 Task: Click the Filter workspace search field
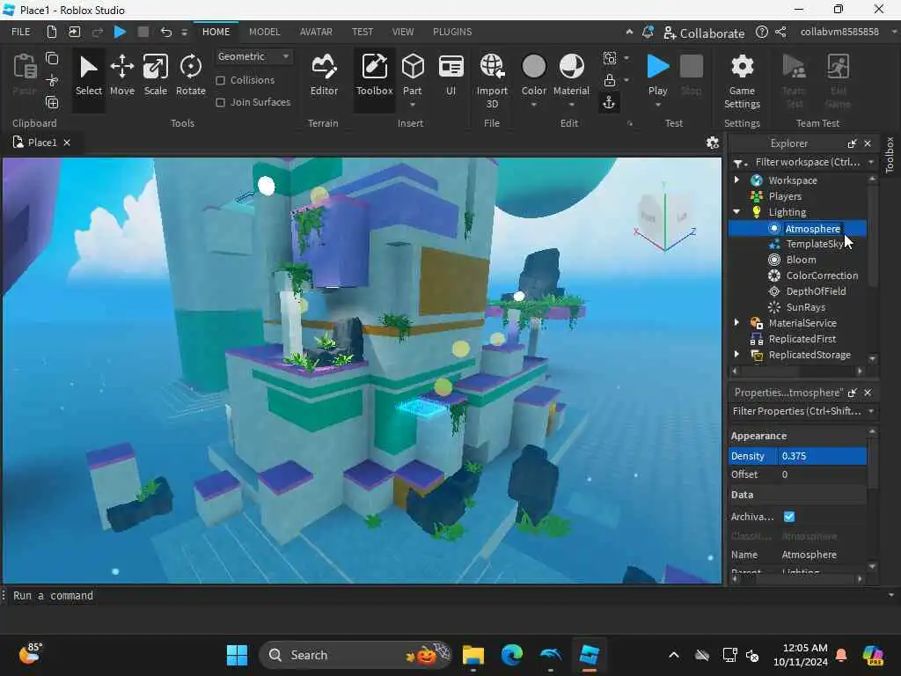coord(804,163)
